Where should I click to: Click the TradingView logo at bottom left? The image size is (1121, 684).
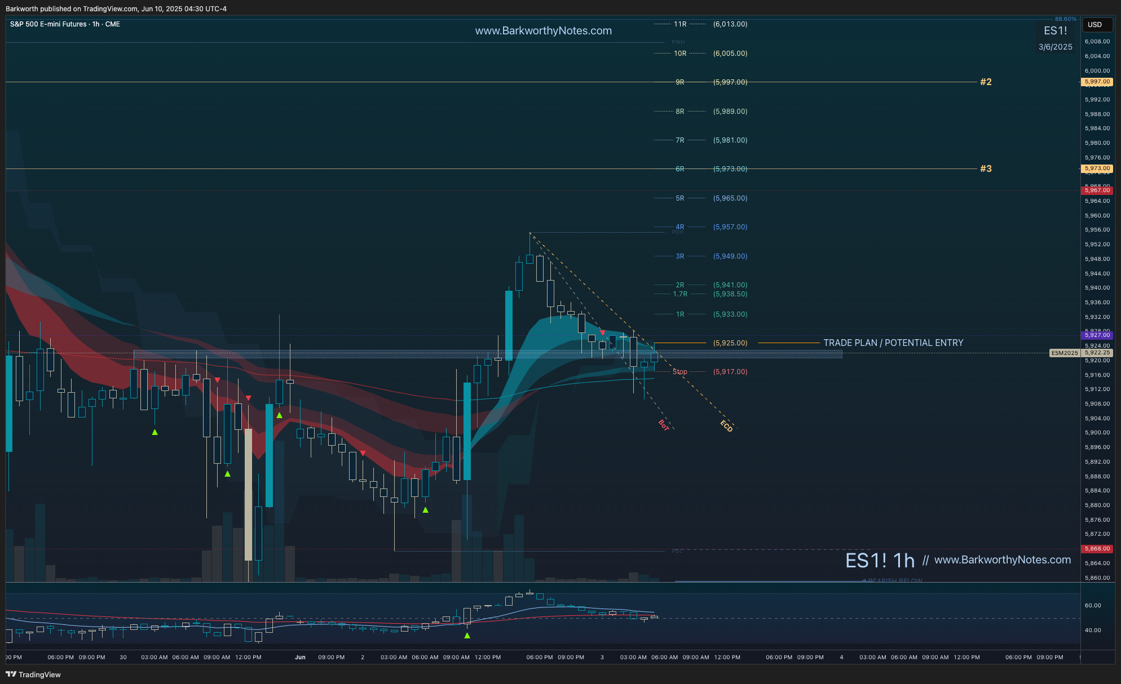point(33,674)
